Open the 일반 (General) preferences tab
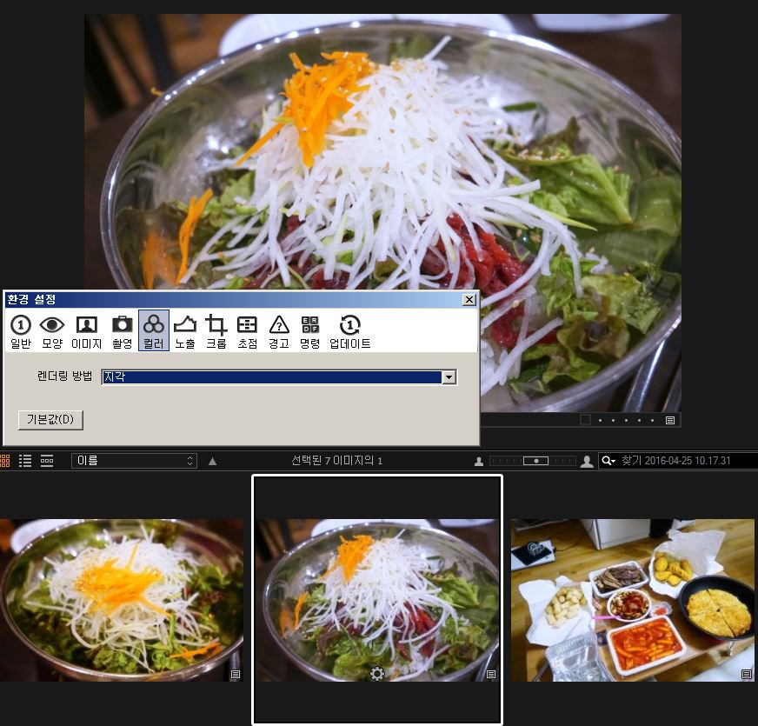Viewport: 758px width, 726px height. 21,331
